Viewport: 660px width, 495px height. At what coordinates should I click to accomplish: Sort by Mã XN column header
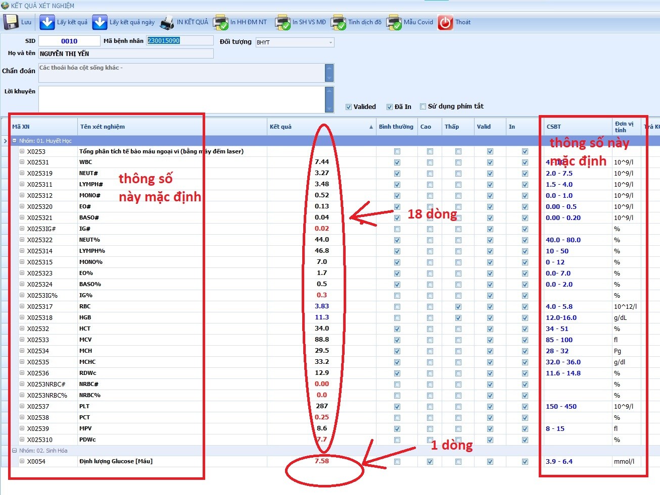43,127
